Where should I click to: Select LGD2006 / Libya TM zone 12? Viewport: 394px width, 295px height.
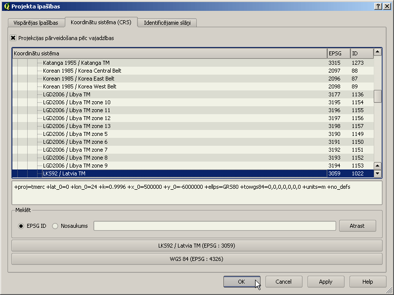[x=193, y=118]
